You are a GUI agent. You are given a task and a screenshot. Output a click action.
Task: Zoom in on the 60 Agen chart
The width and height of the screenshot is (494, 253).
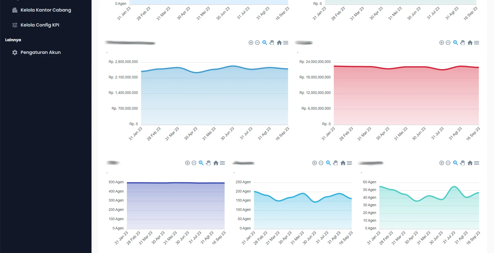pos(442,163)
